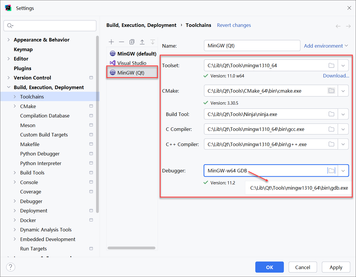Move toolchain up in list

point(142,42)
